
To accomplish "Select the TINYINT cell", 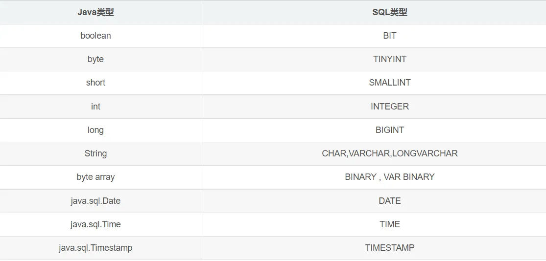I will (389, 59).
